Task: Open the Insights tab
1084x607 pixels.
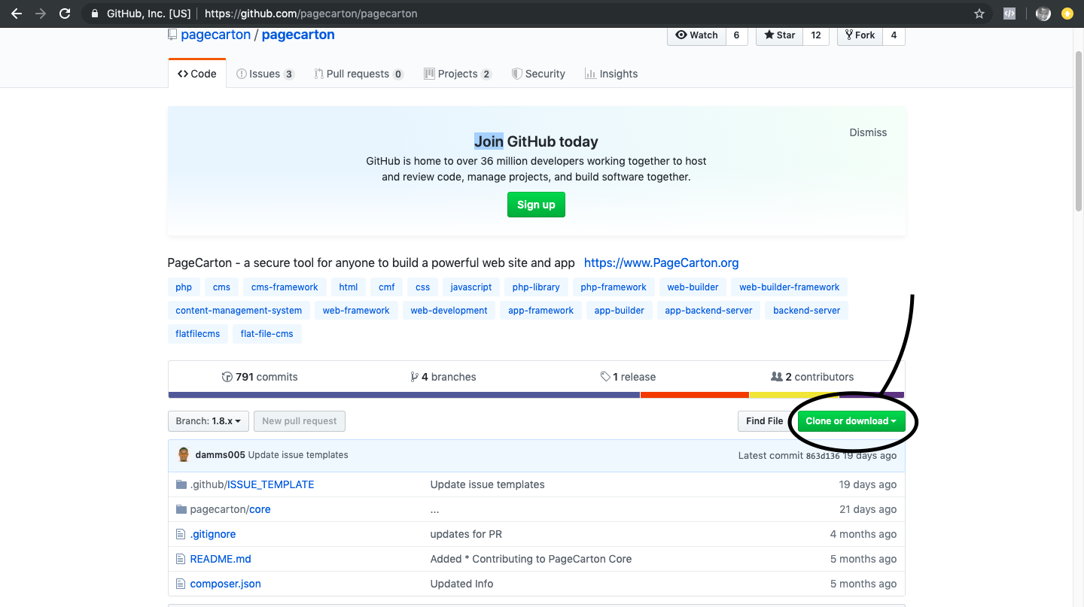Action: coord(611,74)
